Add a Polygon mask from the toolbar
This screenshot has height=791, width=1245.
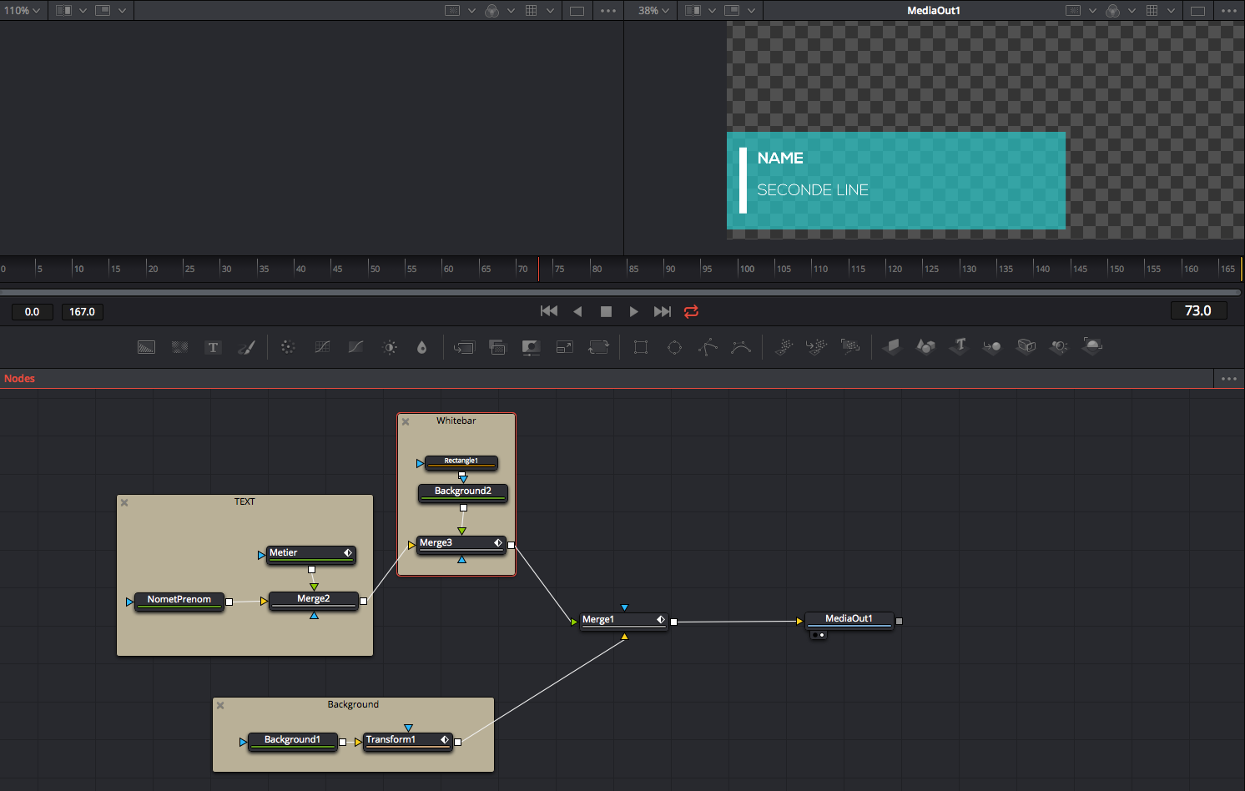708,347
